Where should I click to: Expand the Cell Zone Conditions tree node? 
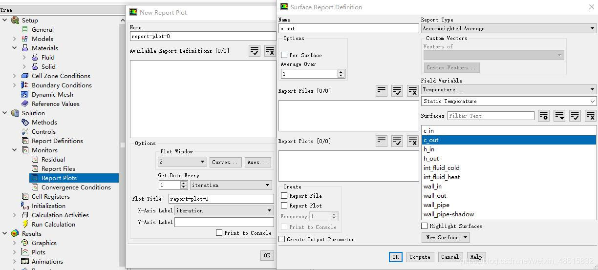(15, 76)
